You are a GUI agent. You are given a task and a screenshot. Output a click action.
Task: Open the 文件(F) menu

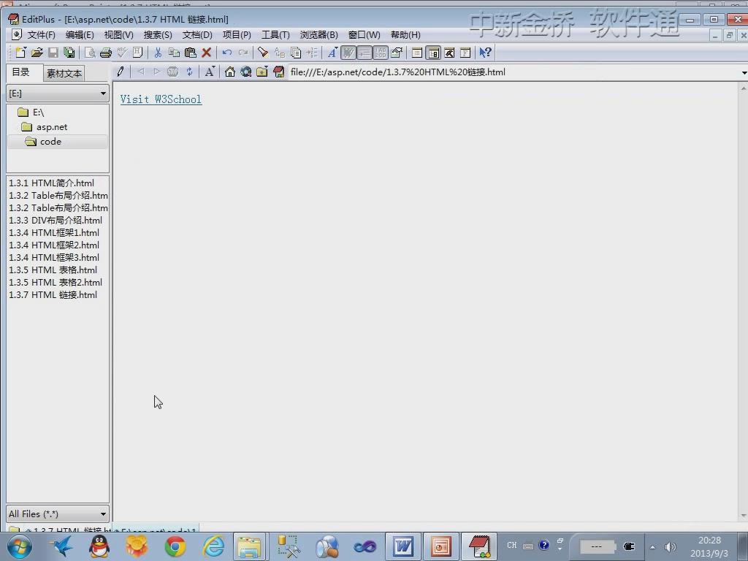point(41,35)
